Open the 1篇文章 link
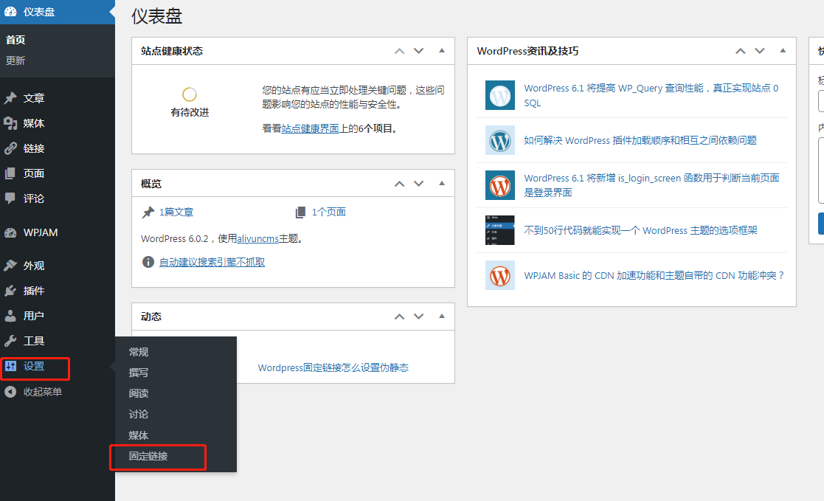The height and width of the screenshot is (501, 824). coord(176,213)
